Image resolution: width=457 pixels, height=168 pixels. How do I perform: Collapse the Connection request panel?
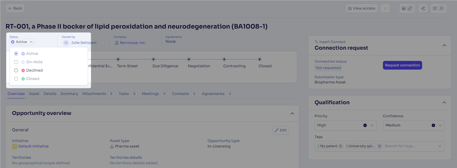coord(444,45)
